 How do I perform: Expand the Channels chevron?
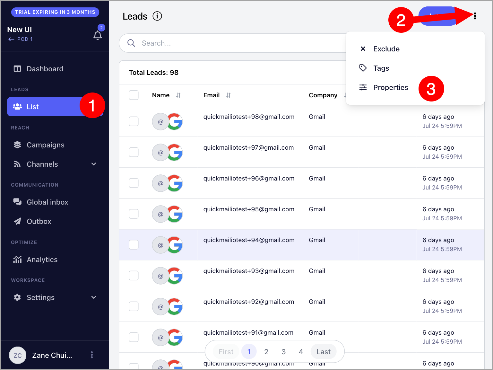94,164
